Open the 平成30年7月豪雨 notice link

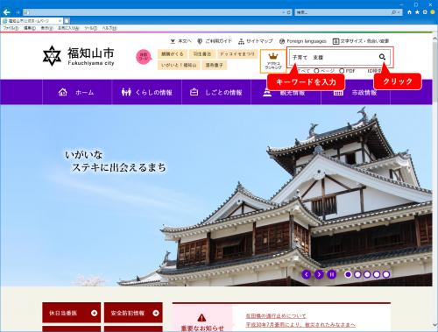click(300, 325)
